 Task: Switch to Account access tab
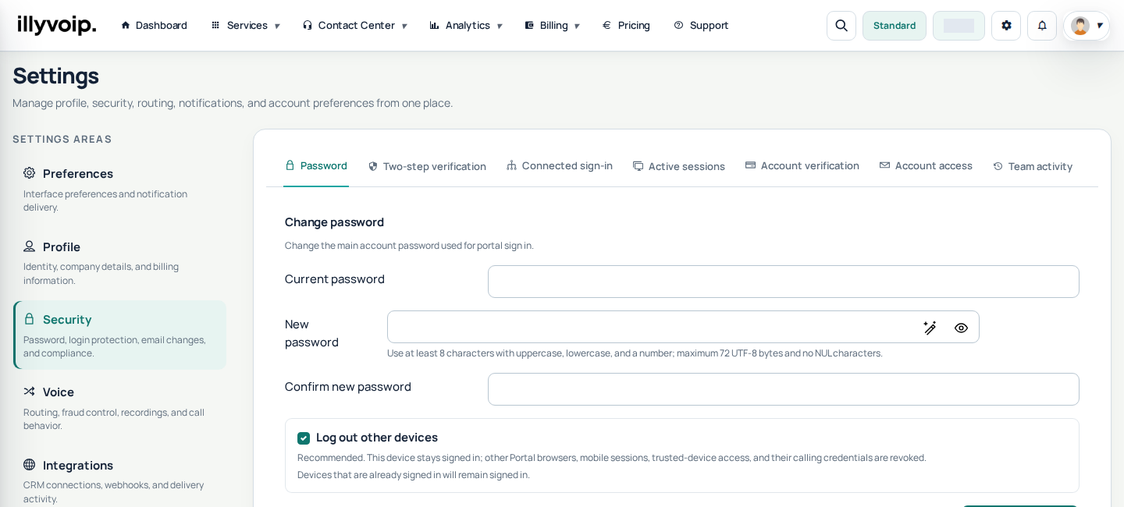click(x=926, y=165)
